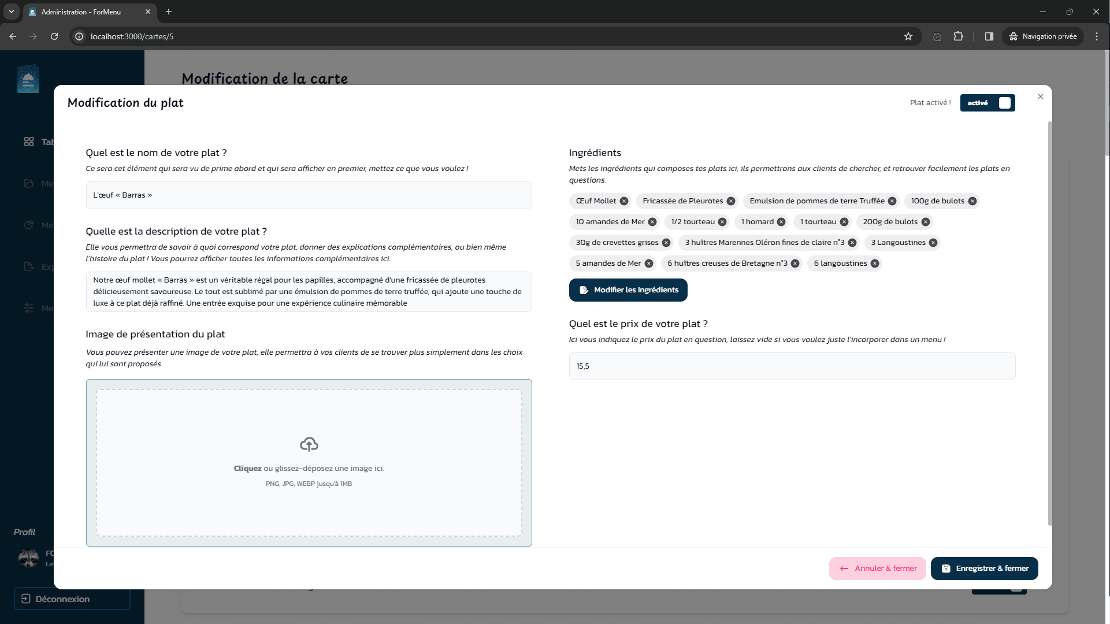
Task: Remove the 3 Langoustines ingredient tag
Action: 933,243
